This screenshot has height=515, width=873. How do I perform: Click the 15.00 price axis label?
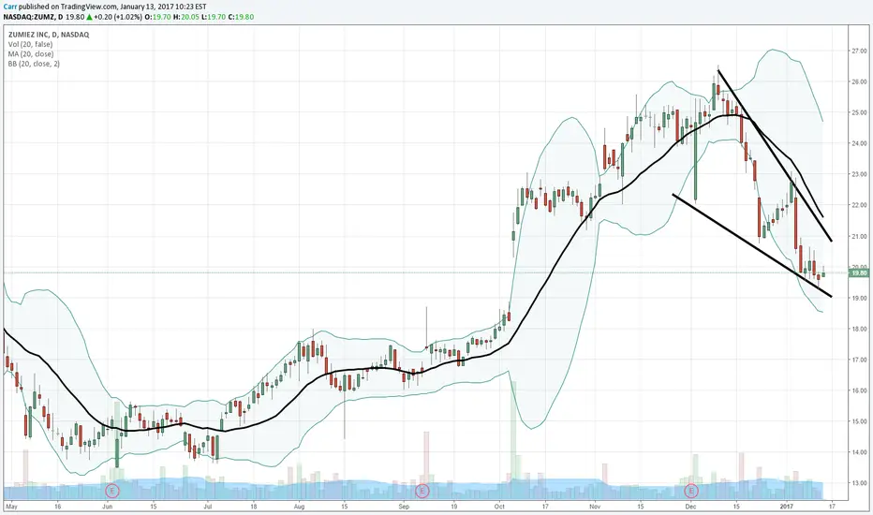859,422
